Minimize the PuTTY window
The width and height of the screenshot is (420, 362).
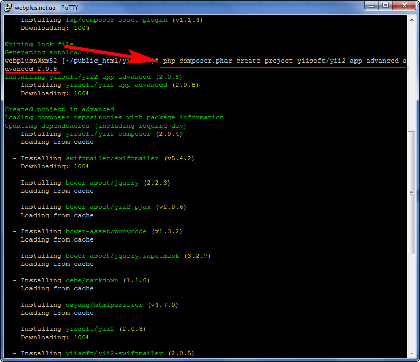[x=372, y=6]
